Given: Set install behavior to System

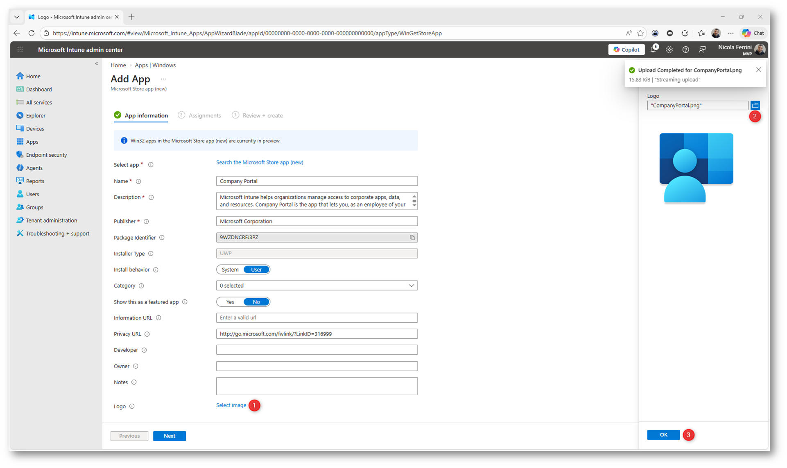Looking at the screenshot, I should click(230, 270).
